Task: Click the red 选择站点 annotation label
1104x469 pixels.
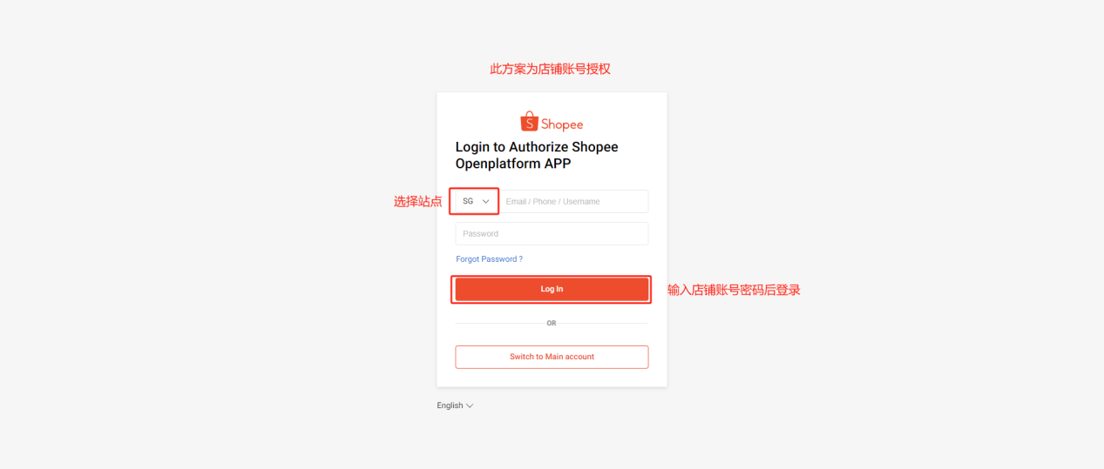Action: (x=417, y=201)
